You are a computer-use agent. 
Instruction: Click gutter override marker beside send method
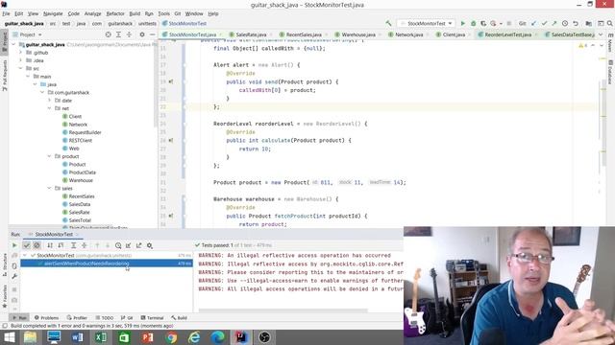pyautogui.click(x=171, y=81)
